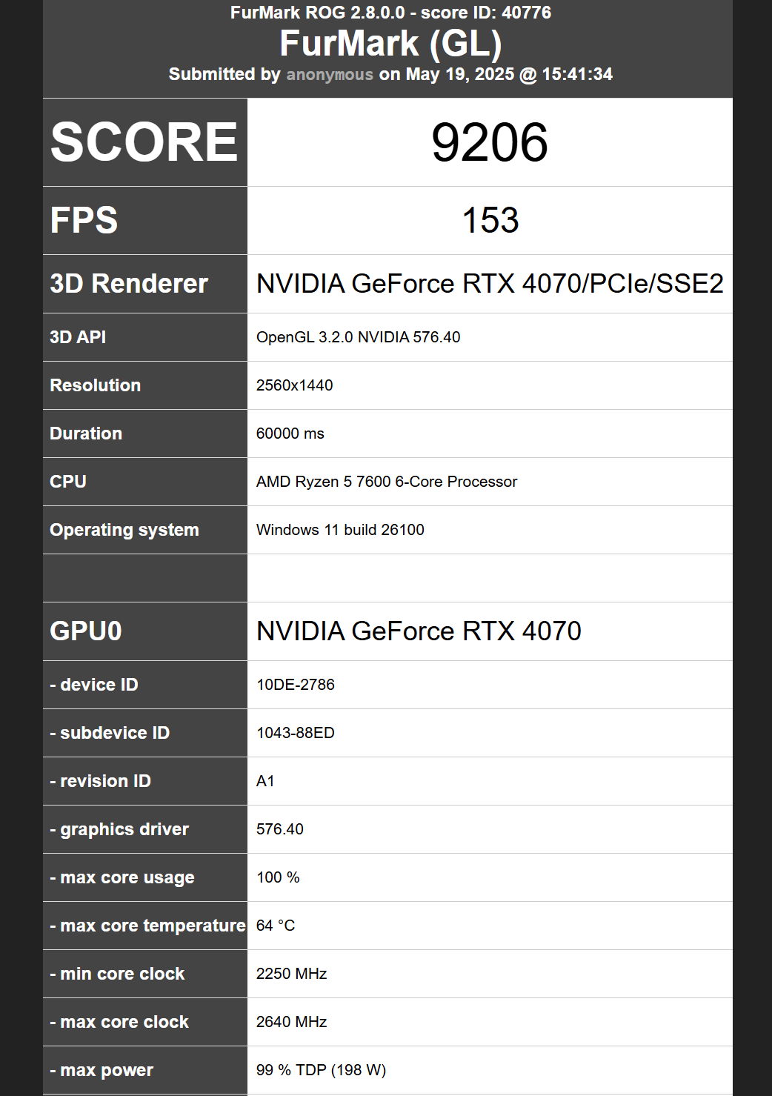This screenshot has height=1096, width=772.
Task: Select the duration value 60000 ms
Action: pyautogui.click(x=290, y=434)
